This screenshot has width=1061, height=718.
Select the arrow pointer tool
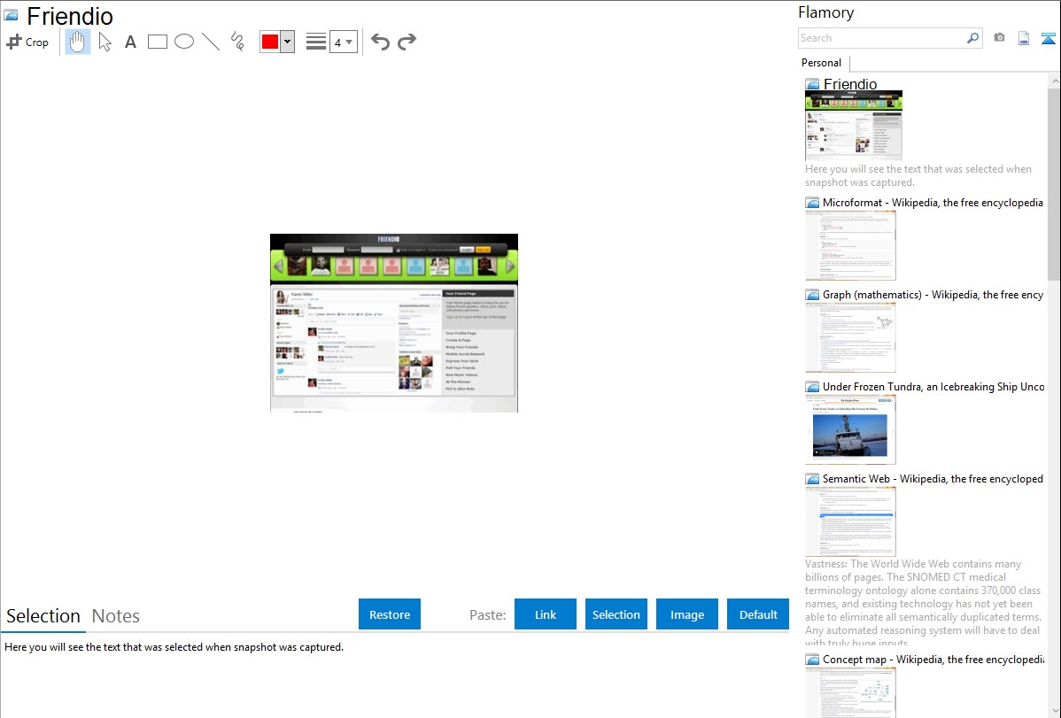coord(105,42)
